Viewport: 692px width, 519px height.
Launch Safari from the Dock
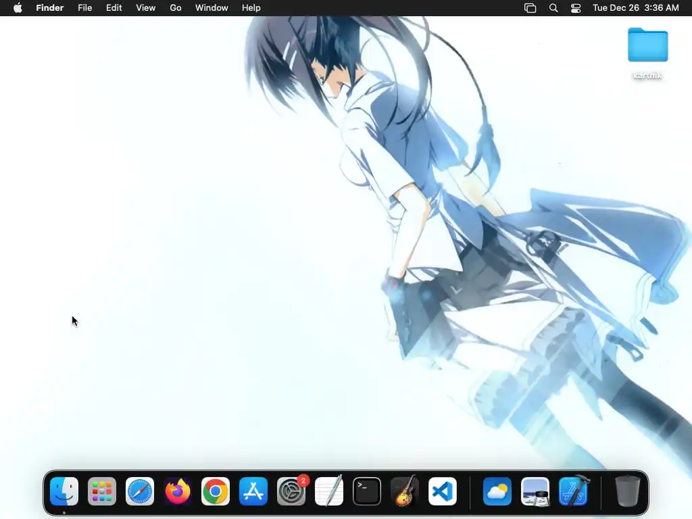(140, 491)
